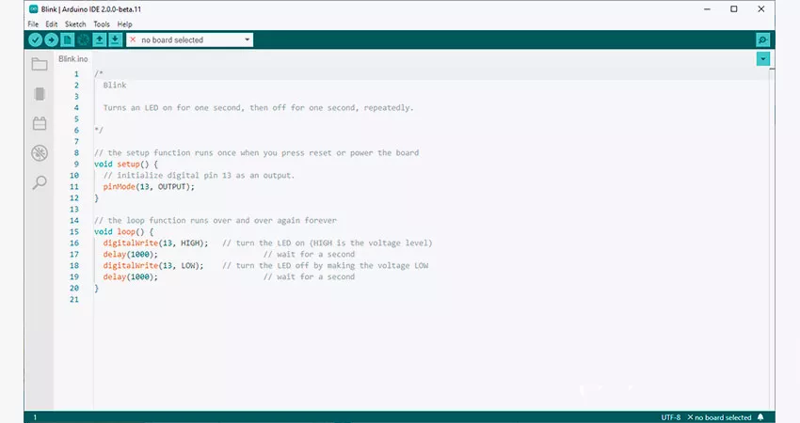Click the setup function comment on line 8
800x423 pixels.
(256, 153)
